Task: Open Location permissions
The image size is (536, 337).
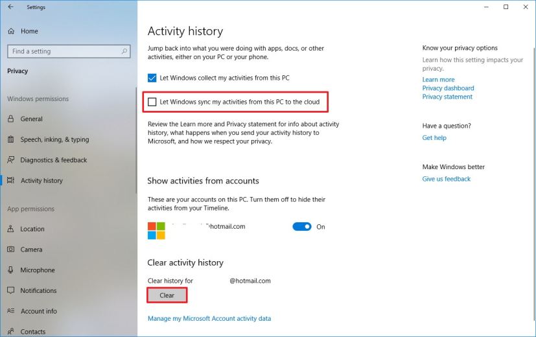Action: point(32,229)
